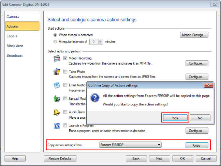The width and height of the screenshot is (221, 166).
Task: Open the Foscam FI9800P camera dropdown
Action: coord(130,145)
